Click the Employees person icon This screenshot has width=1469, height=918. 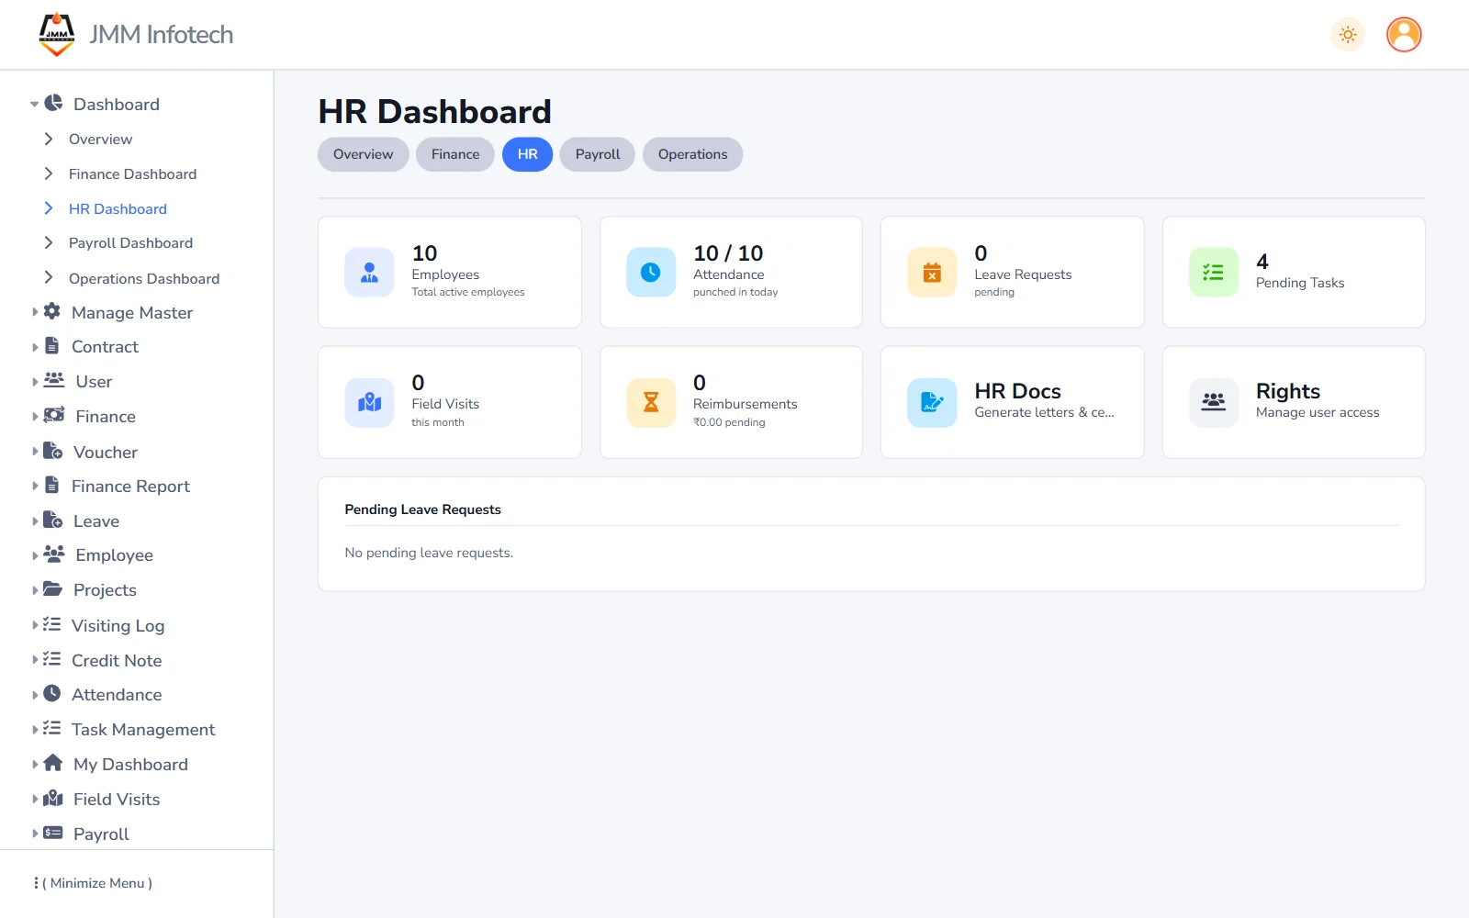click(x=369, y=273)
